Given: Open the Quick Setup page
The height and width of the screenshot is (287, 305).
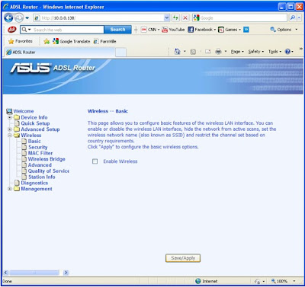Looking at the screenshot, I should (x=35, y=123).
